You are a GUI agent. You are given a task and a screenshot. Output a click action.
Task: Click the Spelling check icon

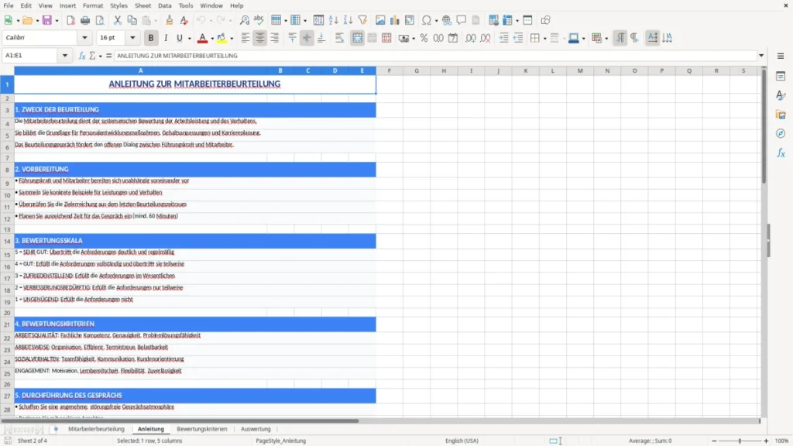[259, 20]
